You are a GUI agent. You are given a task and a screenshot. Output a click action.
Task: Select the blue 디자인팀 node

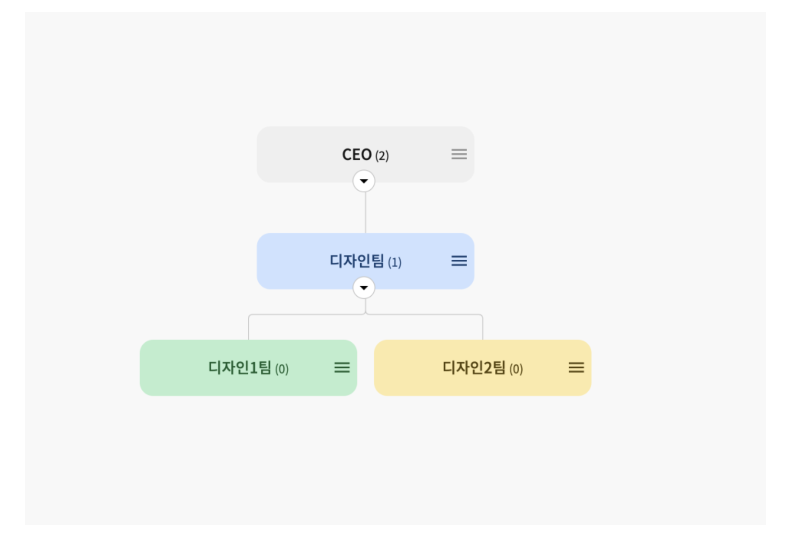click(x=365, y=261)
